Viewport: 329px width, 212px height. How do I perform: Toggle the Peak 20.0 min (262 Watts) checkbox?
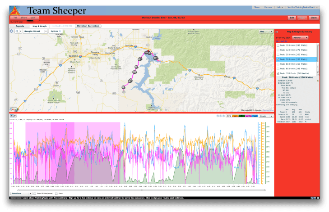pos(278,54)
